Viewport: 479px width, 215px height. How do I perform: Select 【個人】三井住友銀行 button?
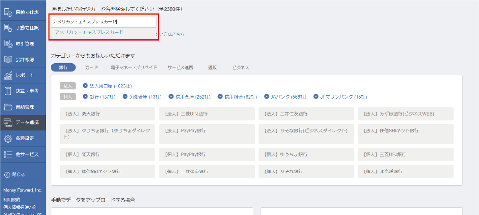(207, 171)
